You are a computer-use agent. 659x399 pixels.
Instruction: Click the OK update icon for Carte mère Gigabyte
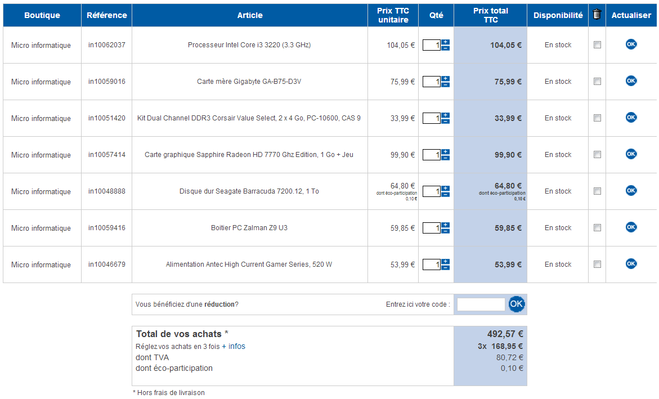click(631, 80)
